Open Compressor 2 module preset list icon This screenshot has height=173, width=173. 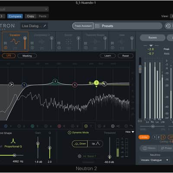(32, 43)
